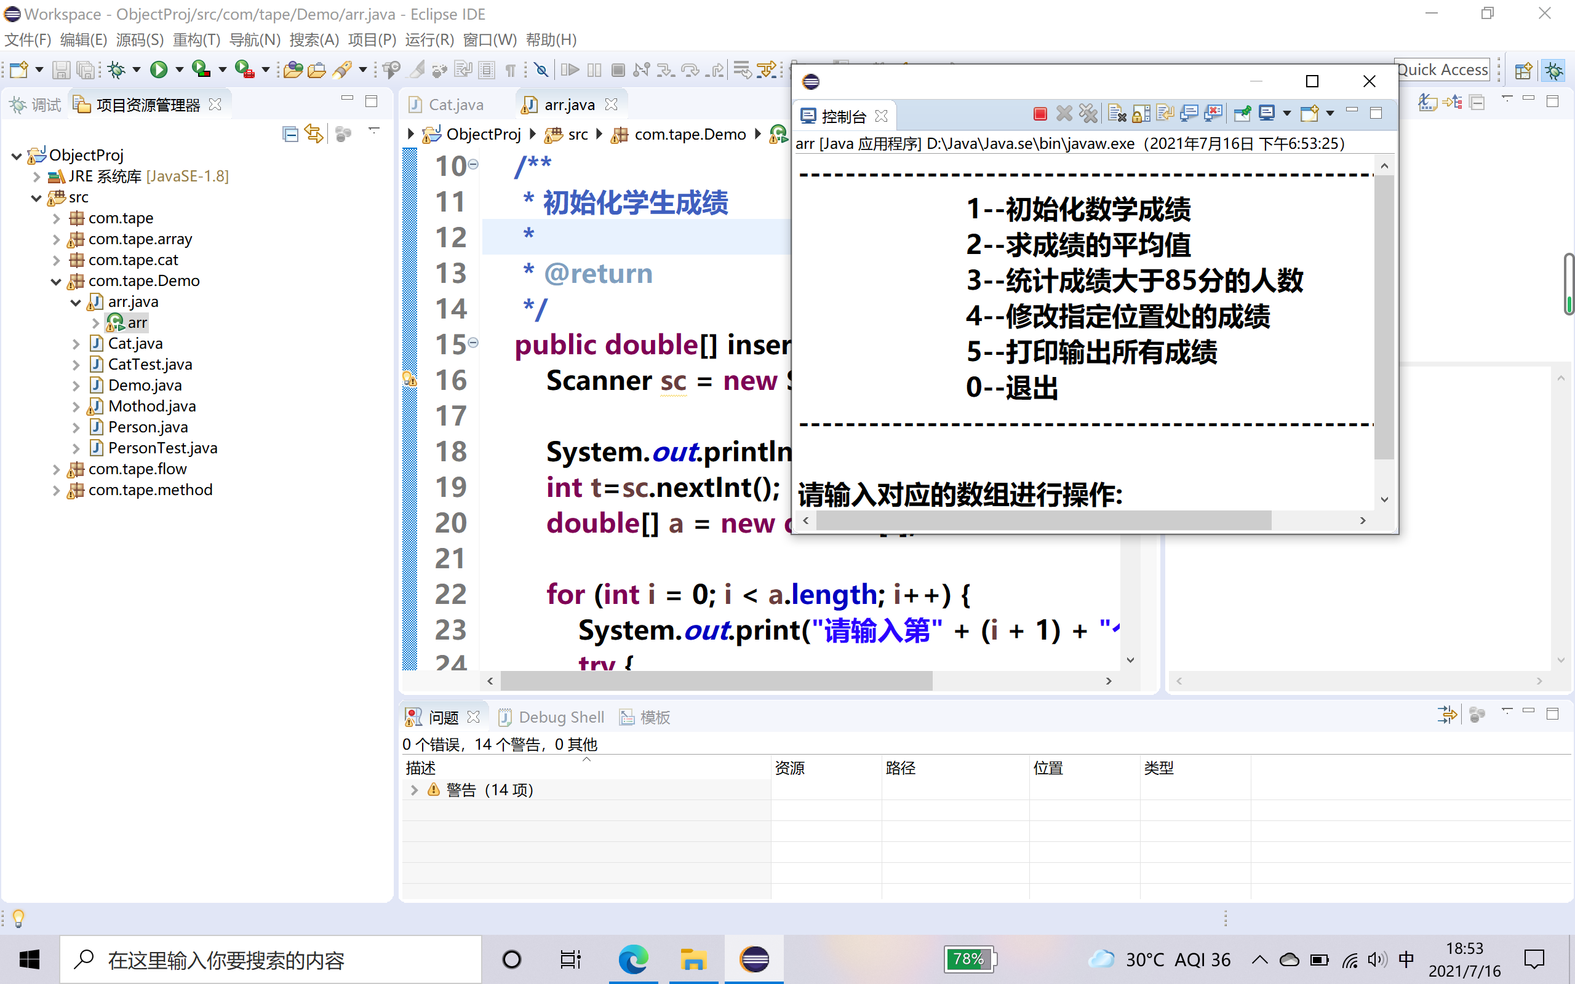Switch to 调试 view tab
This screenshot has width=1575, height=984.
tap(36, 104)
